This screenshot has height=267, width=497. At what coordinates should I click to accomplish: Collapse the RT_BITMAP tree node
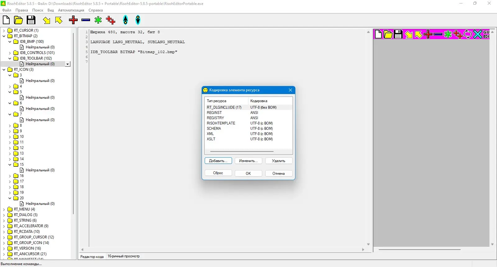(x=4, y=36)
